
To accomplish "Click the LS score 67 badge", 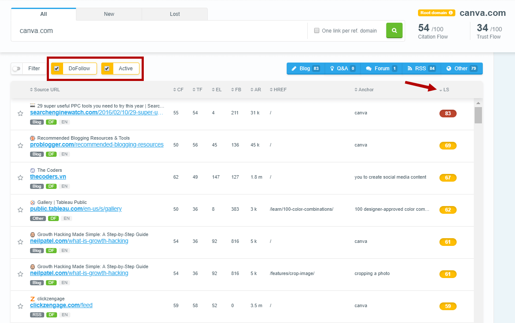I will [x=448, y=178].
